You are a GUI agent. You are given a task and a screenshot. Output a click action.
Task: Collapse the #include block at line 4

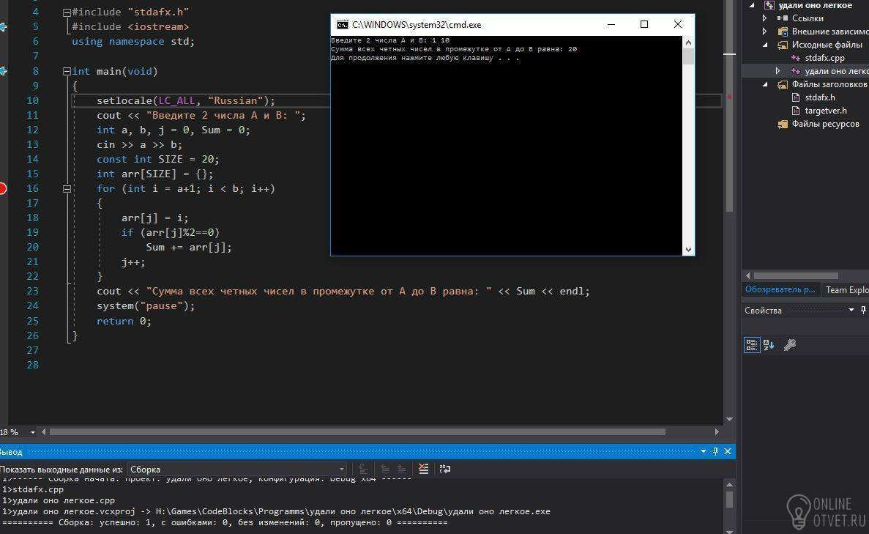67,12
